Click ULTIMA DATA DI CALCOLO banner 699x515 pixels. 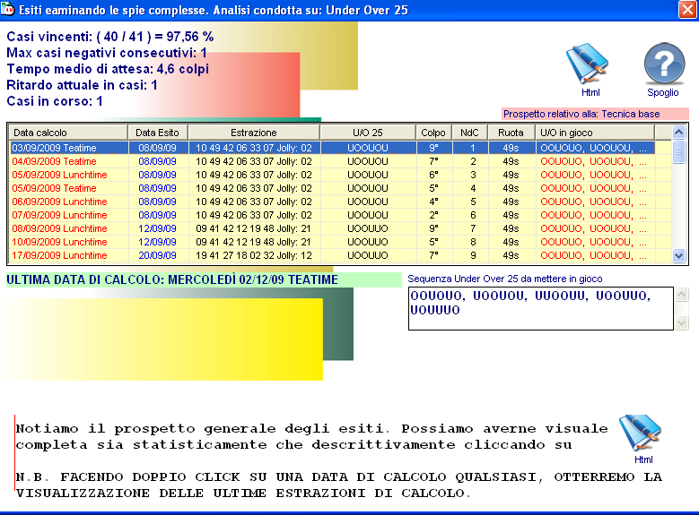(204, 279)
